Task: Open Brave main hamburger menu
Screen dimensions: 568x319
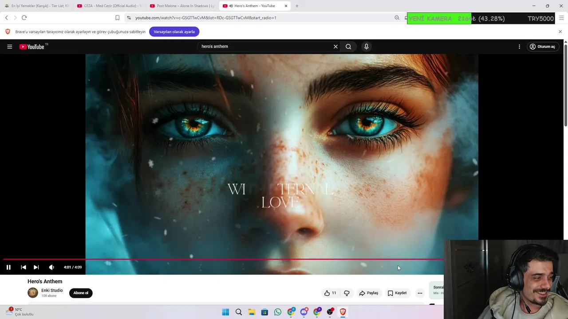Action: (x=561, y=18)
